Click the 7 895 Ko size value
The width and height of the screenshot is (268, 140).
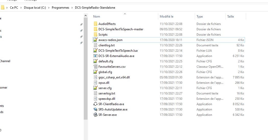(238, 77)
